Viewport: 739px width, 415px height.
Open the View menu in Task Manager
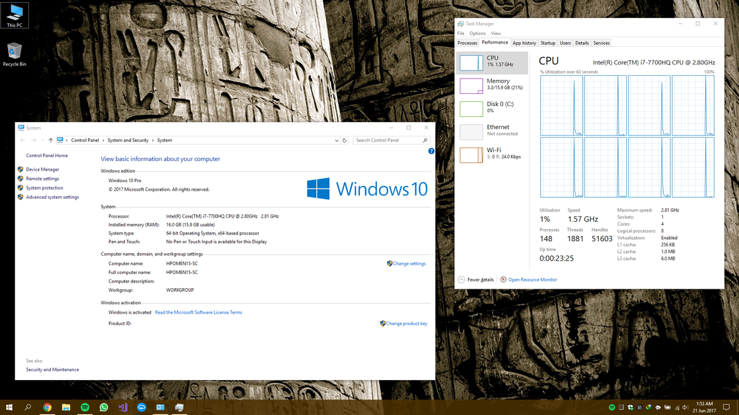click(x=496, y=34)
